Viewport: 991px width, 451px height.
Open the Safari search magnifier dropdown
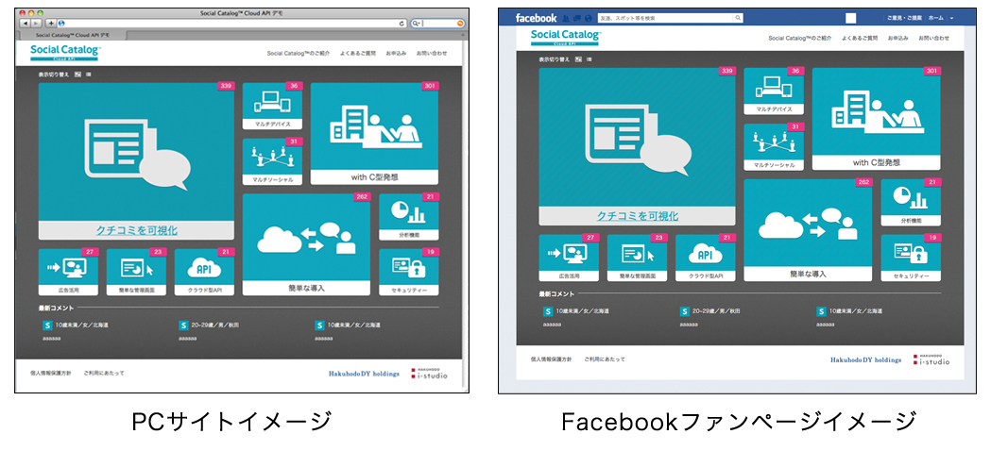pyautogui.click(x=417, y=24)
